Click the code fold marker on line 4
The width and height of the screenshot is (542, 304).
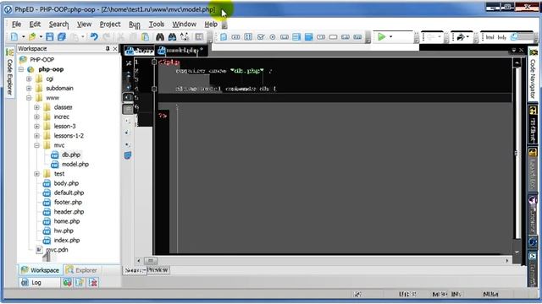tap(154, 89)
